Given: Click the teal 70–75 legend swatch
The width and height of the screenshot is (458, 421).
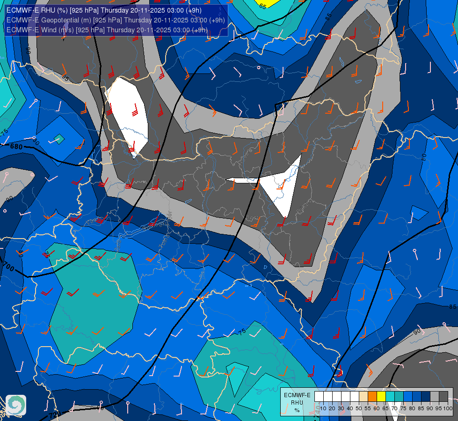Looking at the screenshot, I should pos(399,396).
